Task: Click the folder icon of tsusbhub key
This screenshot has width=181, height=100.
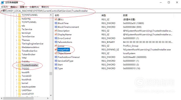Action: click(x=19, y=79)
